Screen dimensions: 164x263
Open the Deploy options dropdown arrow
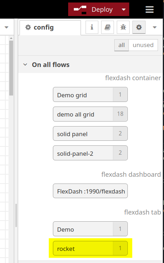pyautogui.click(x=124, y=10)
